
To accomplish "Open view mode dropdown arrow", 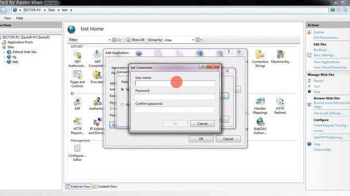I will coord(201,40).
